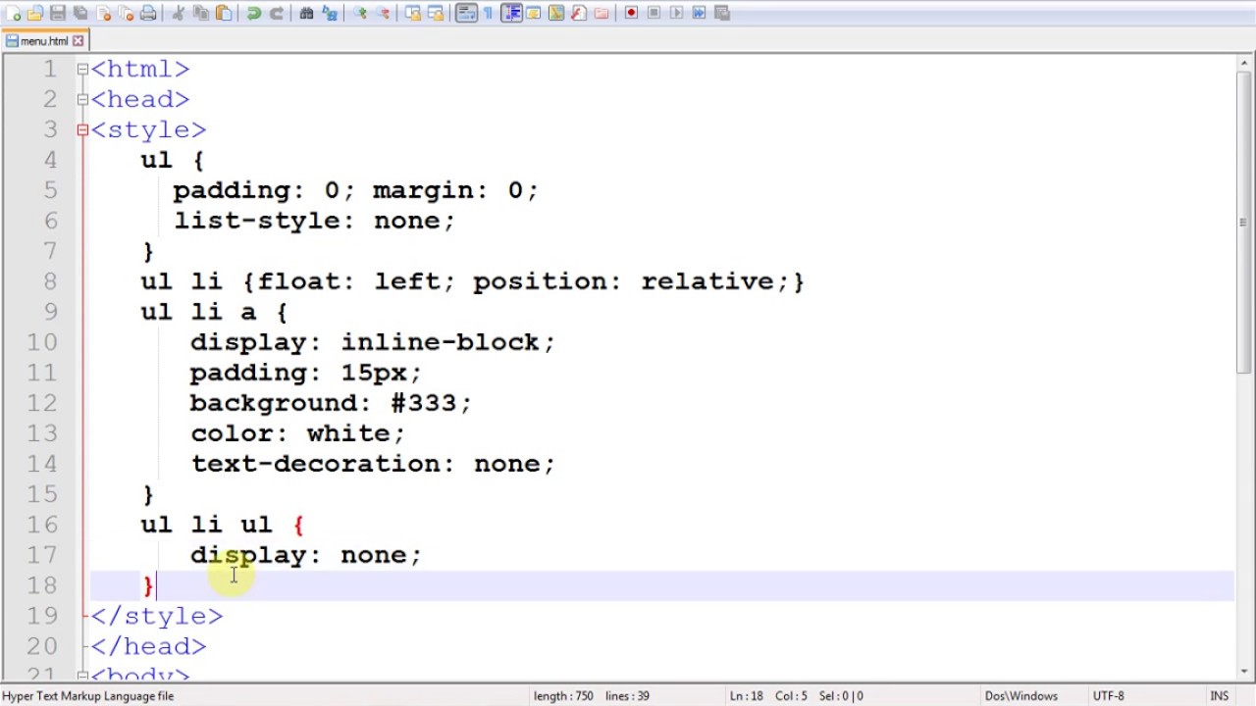Click the vertical scrollbar thumb
This screenshot has height=706, width=1256.
[x=1244, y=223]
